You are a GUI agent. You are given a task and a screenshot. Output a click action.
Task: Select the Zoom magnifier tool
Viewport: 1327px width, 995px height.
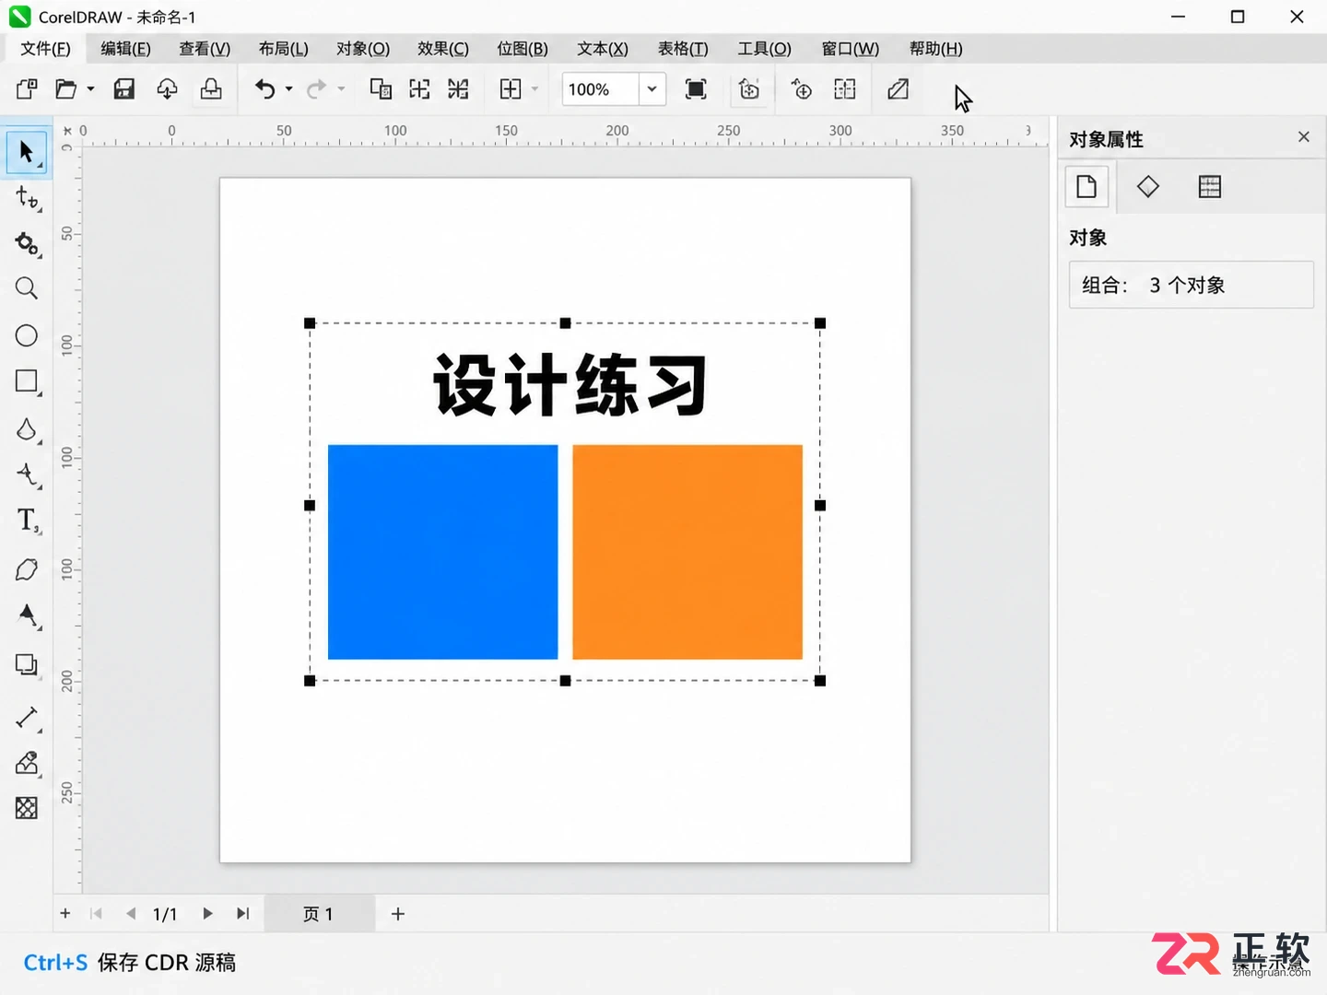(x=27, y=288)
